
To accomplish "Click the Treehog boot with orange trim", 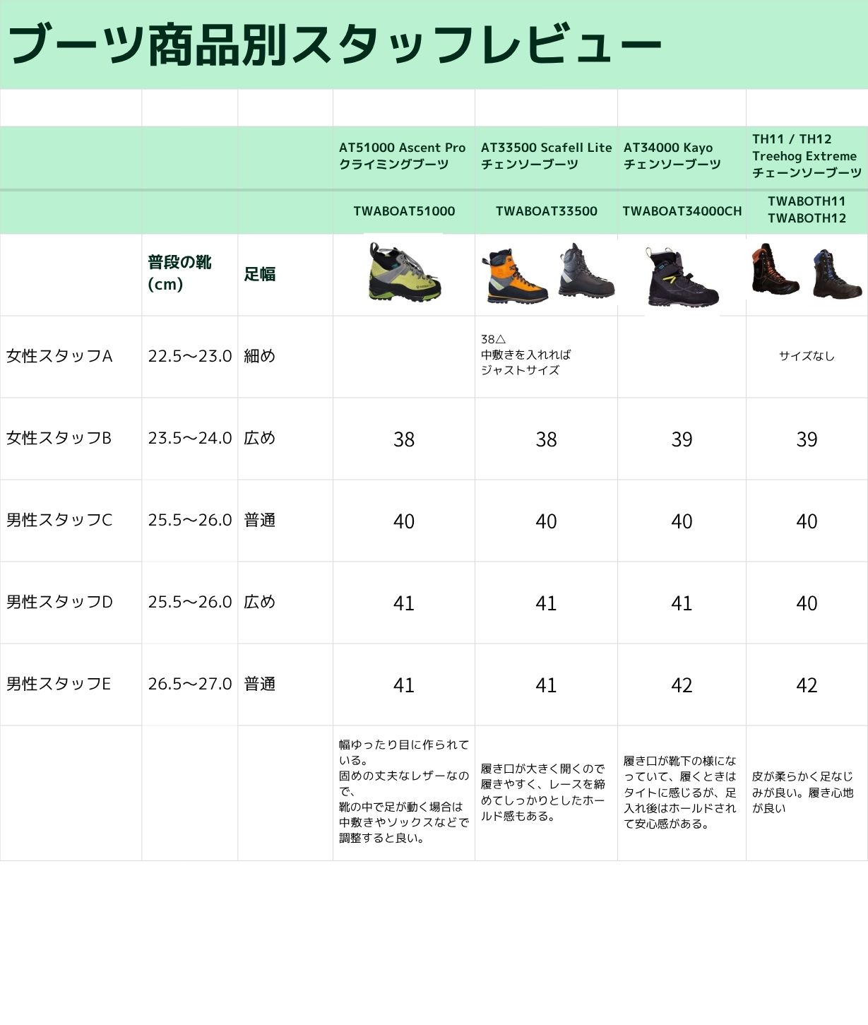I will point(775,269).
